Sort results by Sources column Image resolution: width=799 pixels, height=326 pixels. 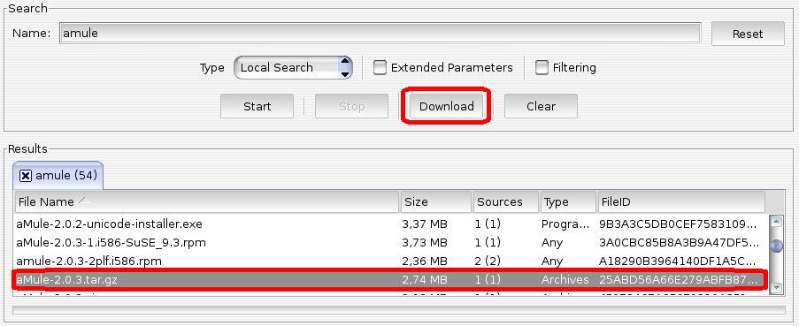[506, 202]
